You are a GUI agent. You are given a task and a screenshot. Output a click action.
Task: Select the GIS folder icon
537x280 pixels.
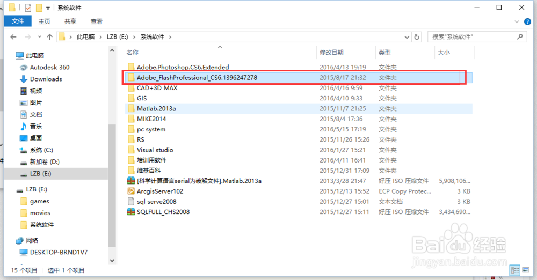click(x=131, y=98)
